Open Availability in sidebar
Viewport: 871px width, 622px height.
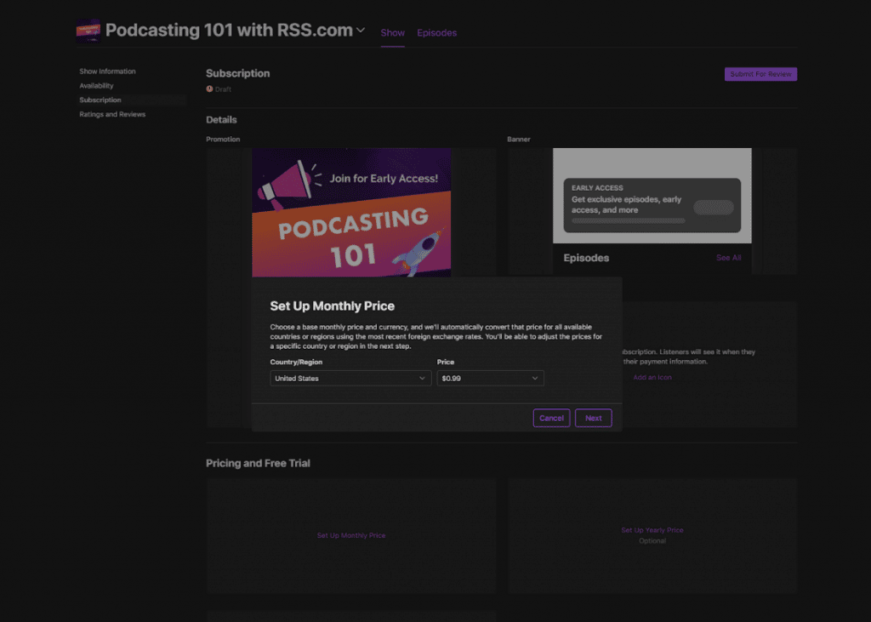point(96,86)
